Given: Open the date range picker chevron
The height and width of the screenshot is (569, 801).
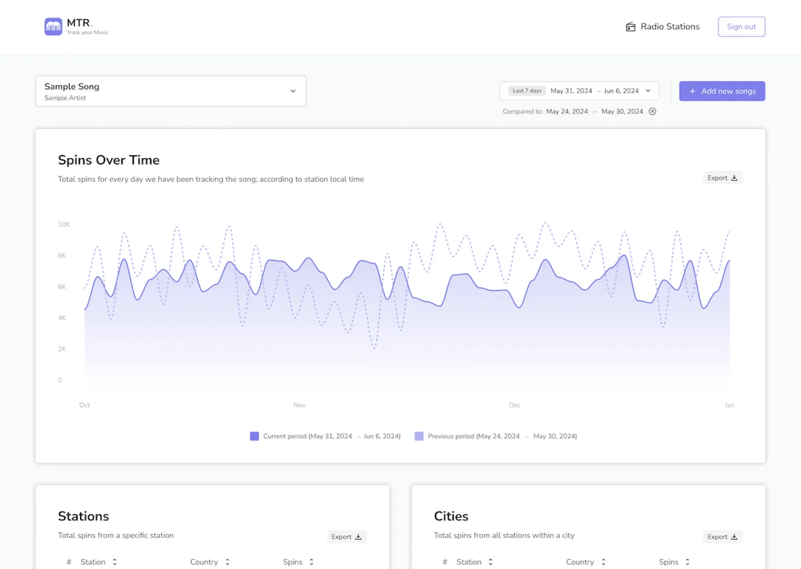Looking at the screenshot, I should tap(648, 91).
